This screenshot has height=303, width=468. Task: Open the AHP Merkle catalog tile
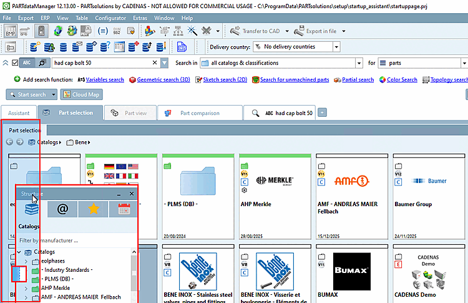(275, 196)
